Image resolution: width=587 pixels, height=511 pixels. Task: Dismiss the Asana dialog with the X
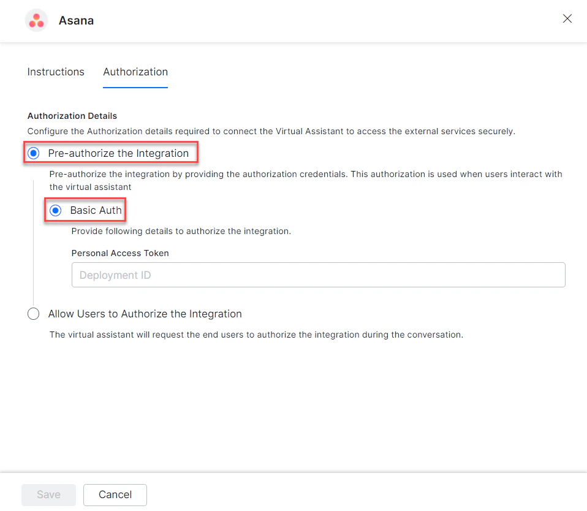[567, 18]
